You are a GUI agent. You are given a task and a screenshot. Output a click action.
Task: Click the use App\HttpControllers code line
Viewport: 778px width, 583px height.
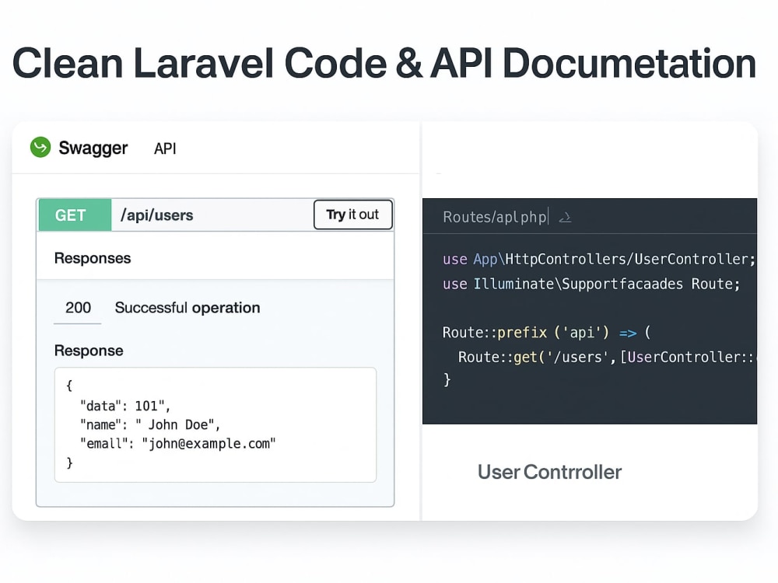click(x=599, y=260)
